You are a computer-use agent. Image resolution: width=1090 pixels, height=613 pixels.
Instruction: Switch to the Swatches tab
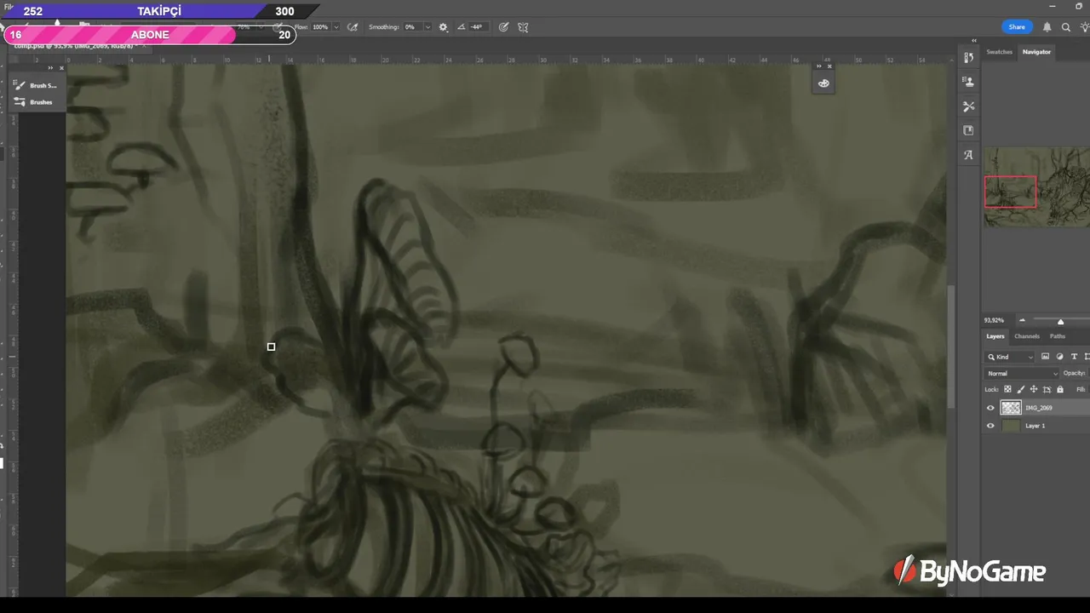(x=999, y=52)
